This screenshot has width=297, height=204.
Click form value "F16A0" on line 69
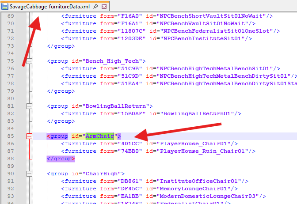[x=130, y=16]
